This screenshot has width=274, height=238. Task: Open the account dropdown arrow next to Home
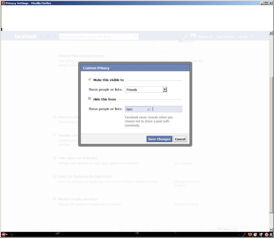pos(252,37)
